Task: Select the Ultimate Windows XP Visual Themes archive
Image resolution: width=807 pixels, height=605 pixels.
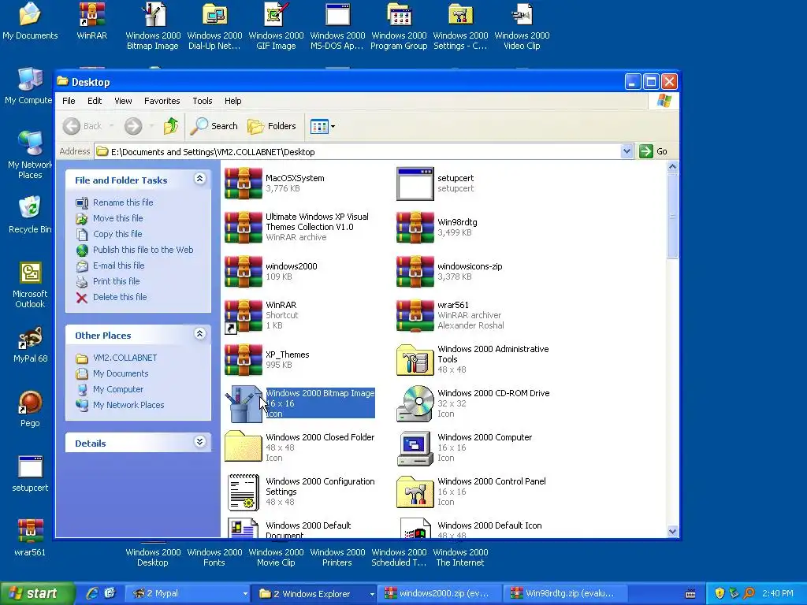Action: (x=244, y=227)
